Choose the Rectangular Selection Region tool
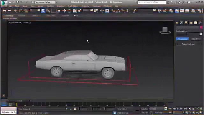204x115 pixels. pos(53,11)
